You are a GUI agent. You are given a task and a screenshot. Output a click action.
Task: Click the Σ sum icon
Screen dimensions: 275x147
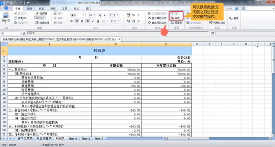pos(139,21)
